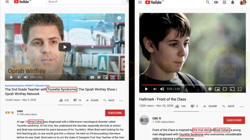This screenshot has width=250, height=140.
Task: Mute the right video volume
Action: [162, 89]
